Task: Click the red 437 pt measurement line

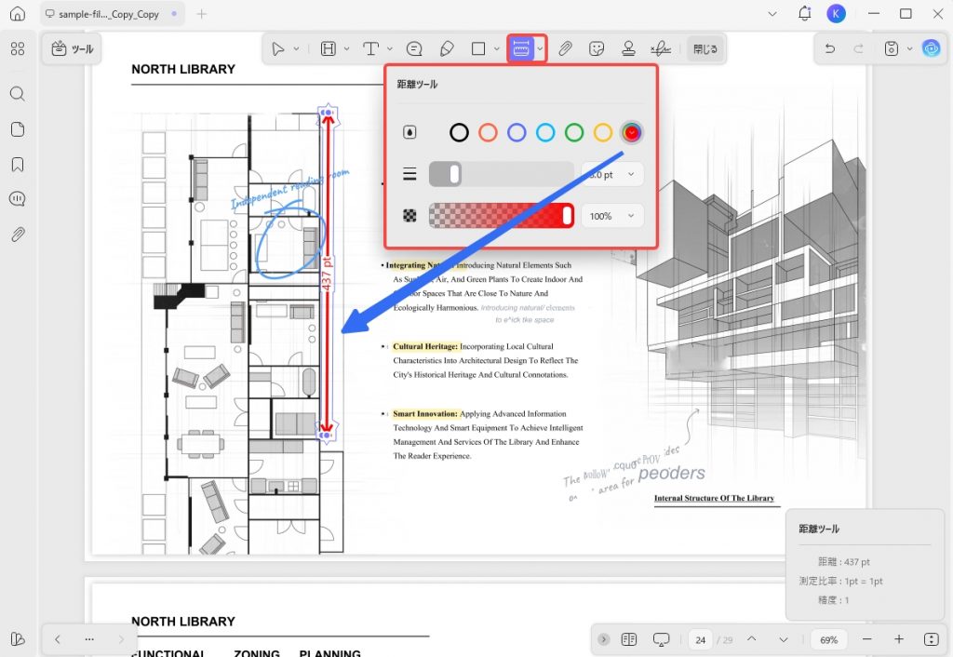Action: tap(328, 274)
